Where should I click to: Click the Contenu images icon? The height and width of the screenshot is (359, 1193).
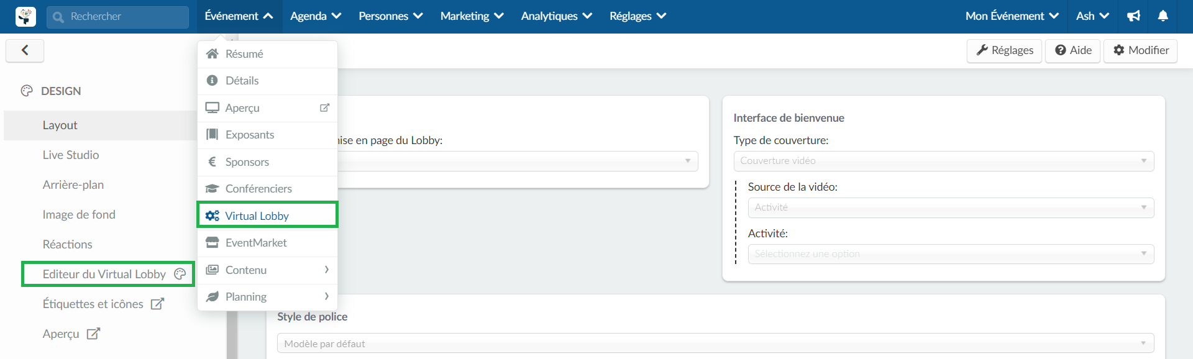click(x=213, y=270)
